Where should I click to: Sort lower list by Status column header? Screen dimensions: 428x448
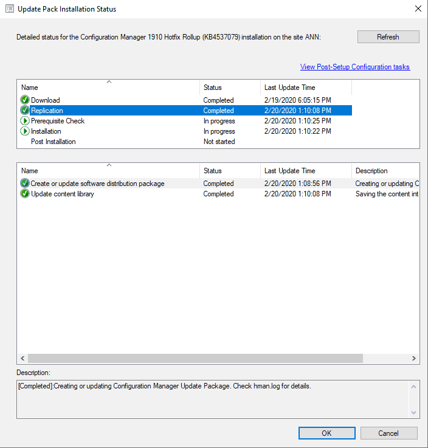230,171
